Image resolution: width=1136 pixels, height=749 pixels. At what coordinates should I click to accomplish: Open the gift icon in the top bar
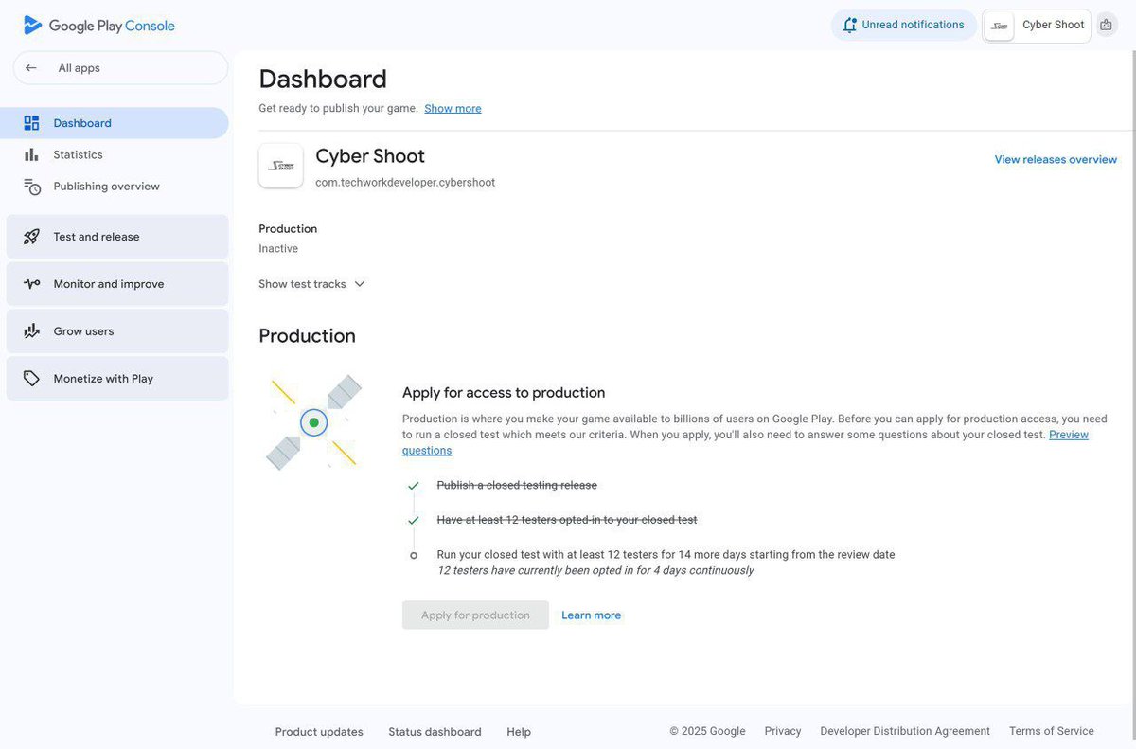coord(1106,24)
